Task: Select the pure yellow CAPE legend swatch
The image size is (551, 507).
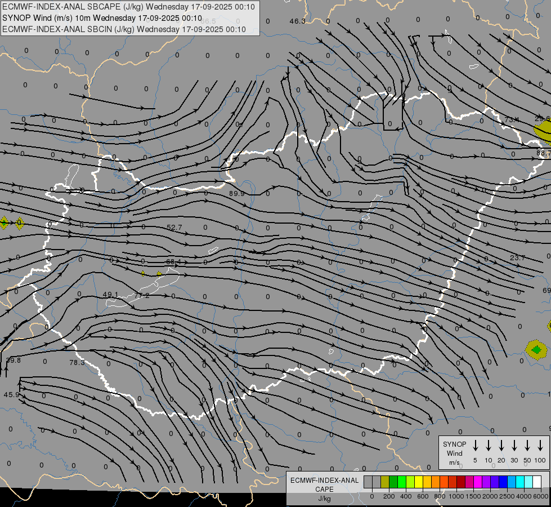Action: pos(419,482)
